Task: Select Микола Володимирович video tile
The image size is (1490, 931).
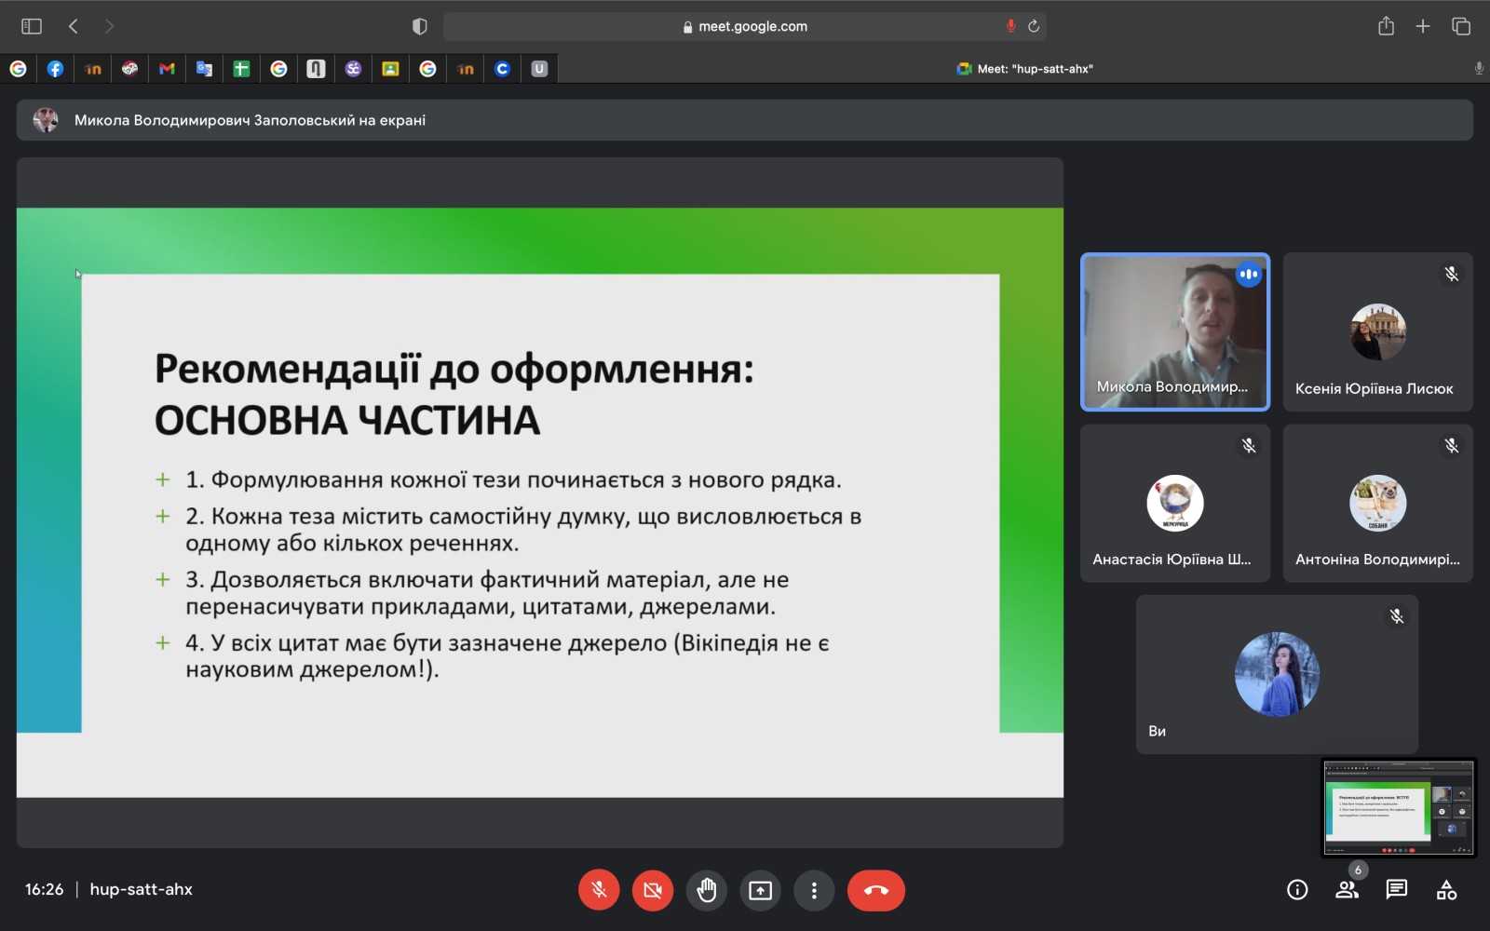Action: coord(1174,331)
